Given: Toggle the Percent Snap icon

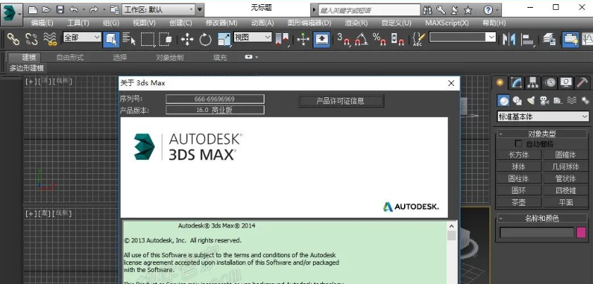Looking at the screenshot, I should [379, 39].
